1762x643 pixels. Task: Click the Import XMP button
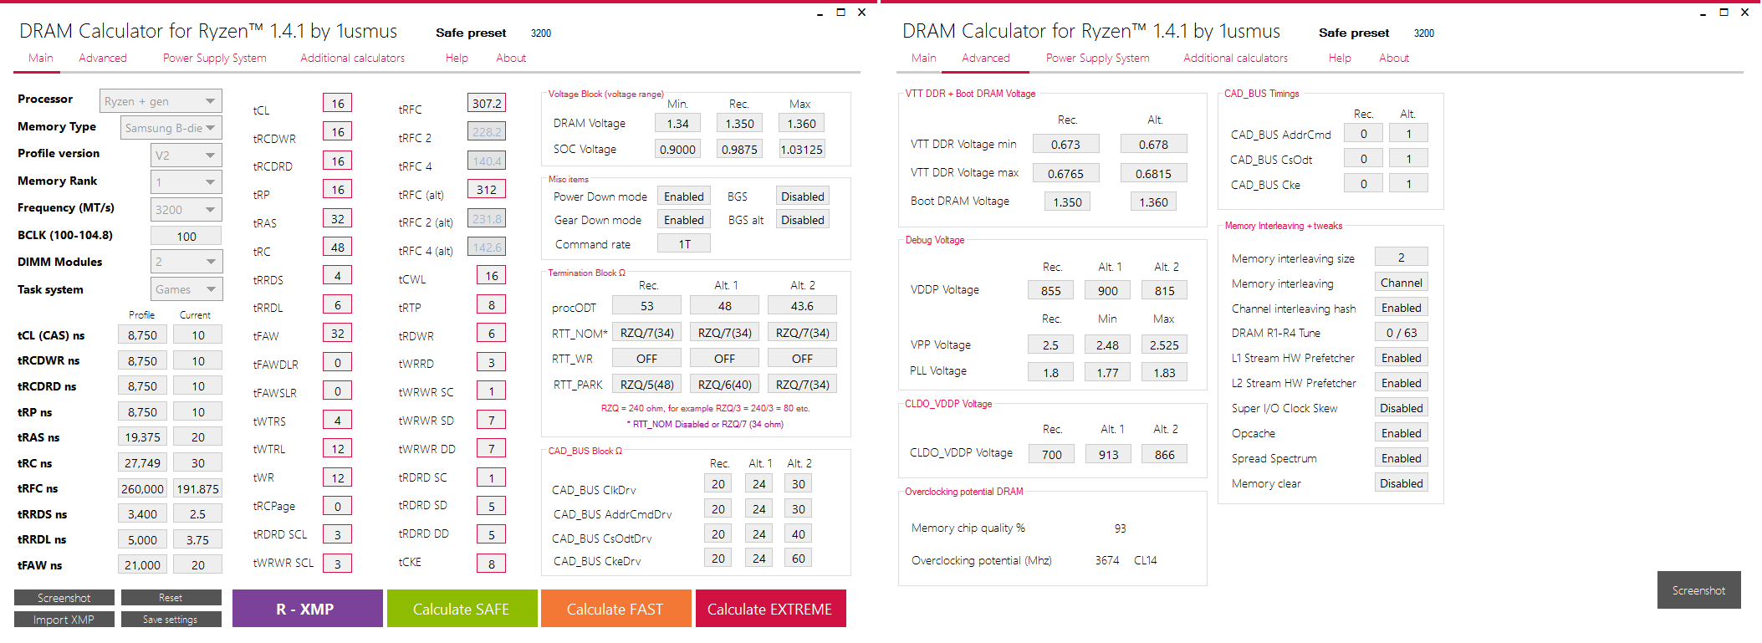pos(64,620)
